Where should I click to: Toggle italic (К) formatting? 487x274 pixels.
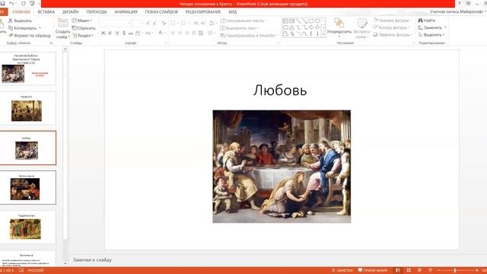110,33
